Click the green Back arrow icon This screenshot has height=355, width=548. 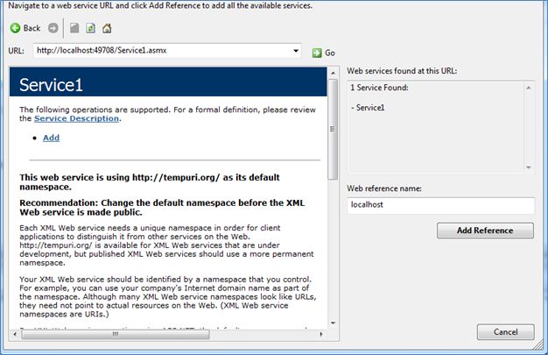tap(15, 28)
